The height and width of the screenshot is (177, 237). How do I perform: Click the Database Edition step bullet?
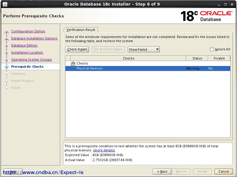click(x=6, y=45)
